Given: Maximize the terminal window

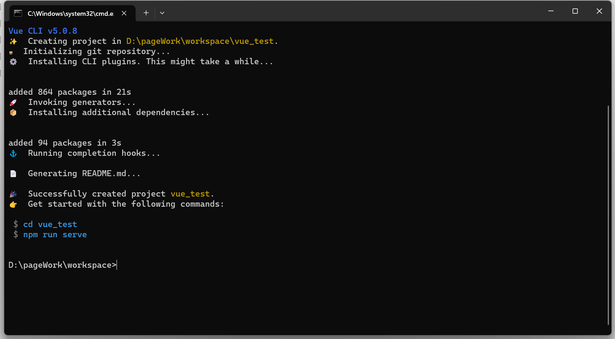Looking at the screenshot, I should pos(575,11).
